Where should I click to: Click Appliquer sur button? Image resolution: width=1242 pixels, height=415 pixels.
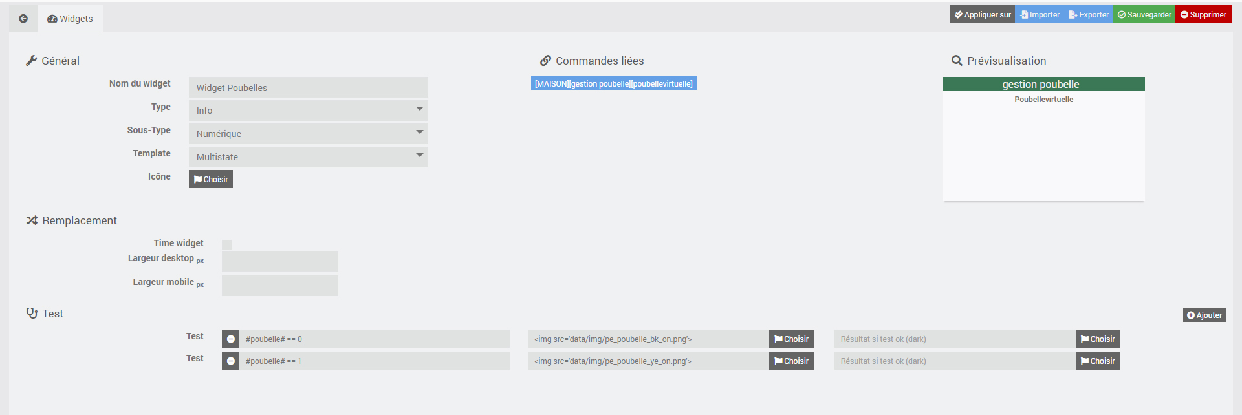982,14
